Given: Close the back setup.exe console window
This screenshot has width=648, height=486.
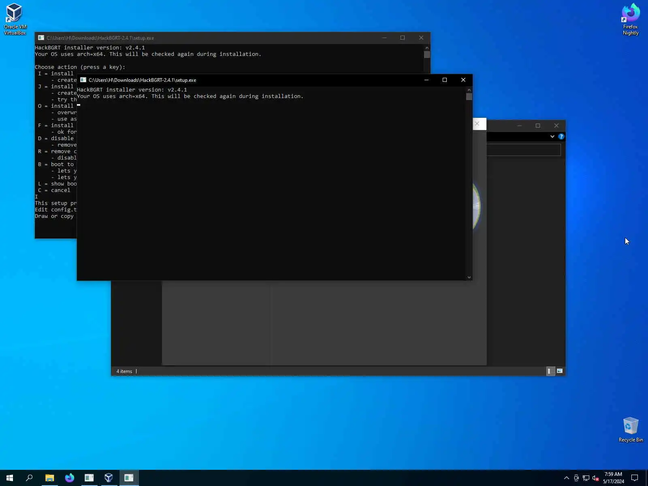Looking at the screenshot, I should (421, 38).
